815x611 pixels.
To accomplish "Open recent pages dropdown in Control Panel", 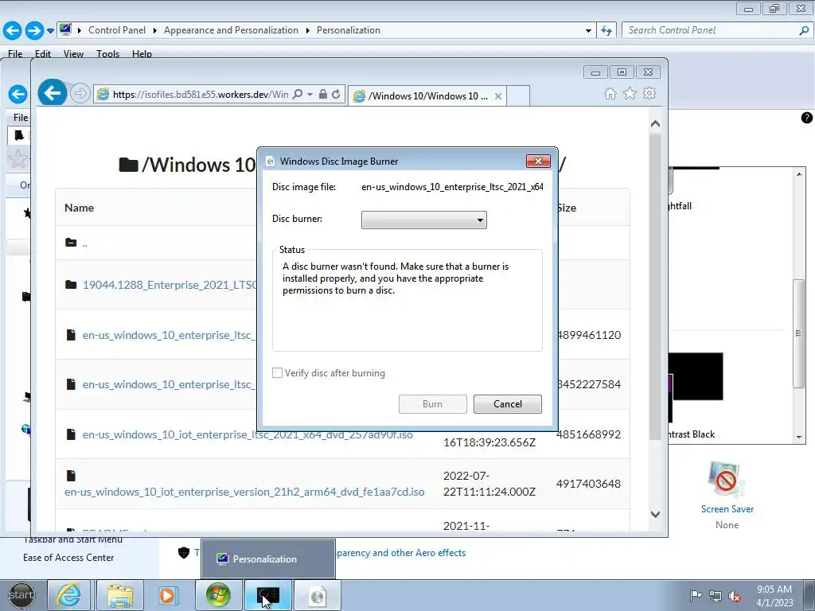I will tap(50, 31).
